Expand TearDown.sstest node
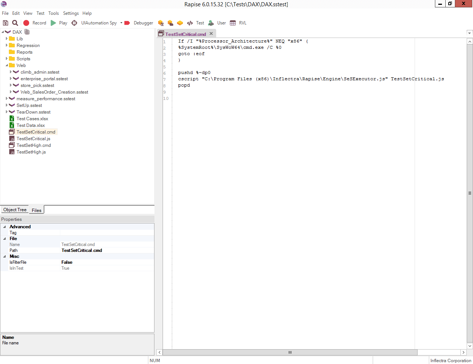The height and width of the screenshot is (364, 473). (x=7, y=112)
